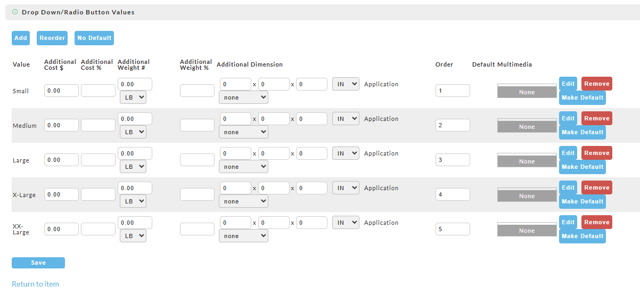Click the None multimedia thumbnail for Large
The height and width of the screenshot is (294, 640).
coord(527,160)
